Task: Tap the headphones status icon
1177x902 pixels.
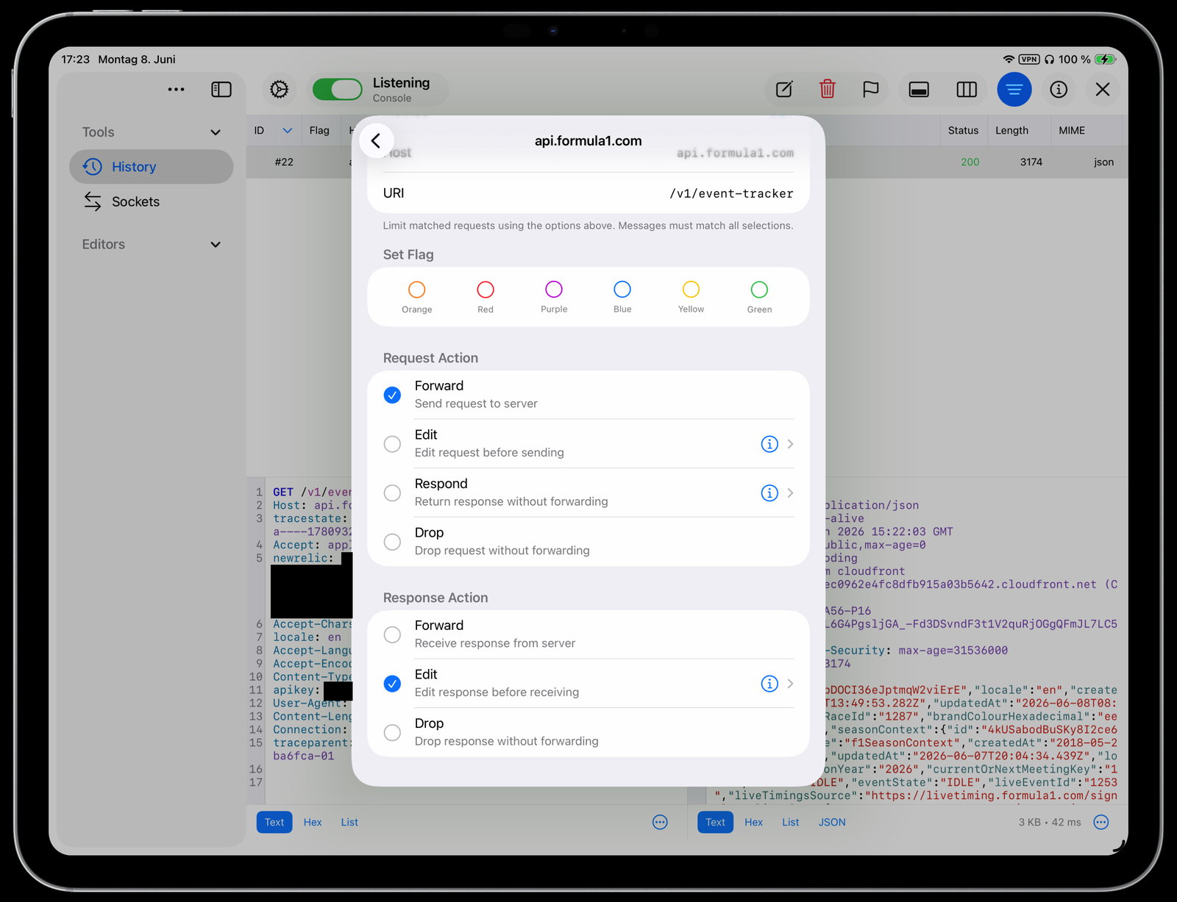Action: tap(1049, 60)
